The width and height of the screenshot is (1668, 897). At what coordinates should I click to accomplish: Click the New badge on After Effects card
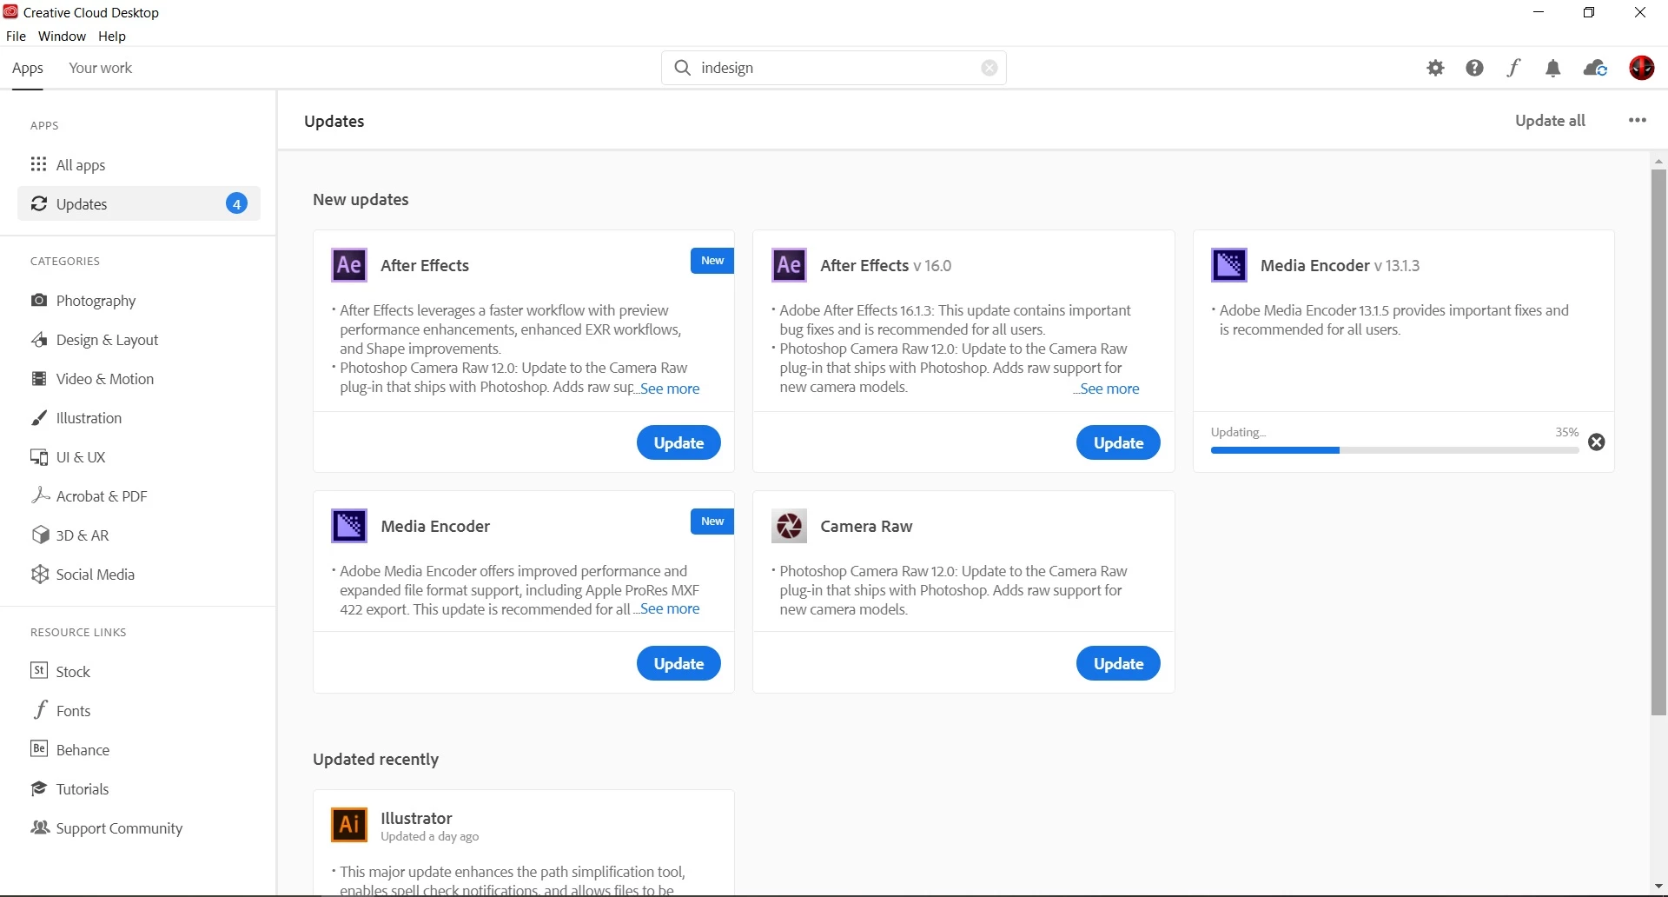712,261
